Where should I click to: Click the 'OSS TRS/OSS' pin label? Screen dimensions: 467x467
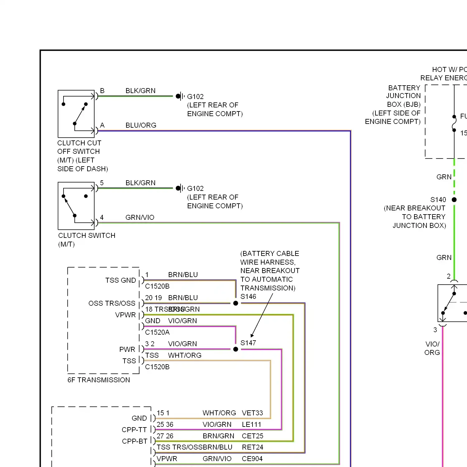[x=112, y=303]
